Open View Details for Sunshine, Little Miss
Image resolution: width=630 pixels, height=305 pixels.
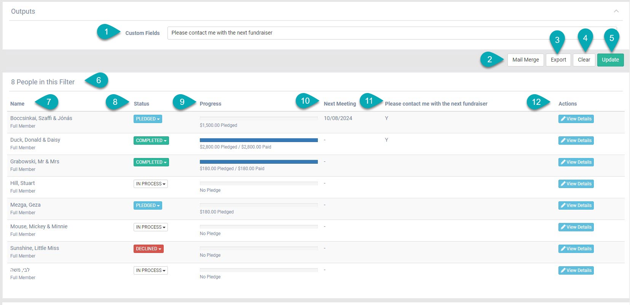[576, 249]
